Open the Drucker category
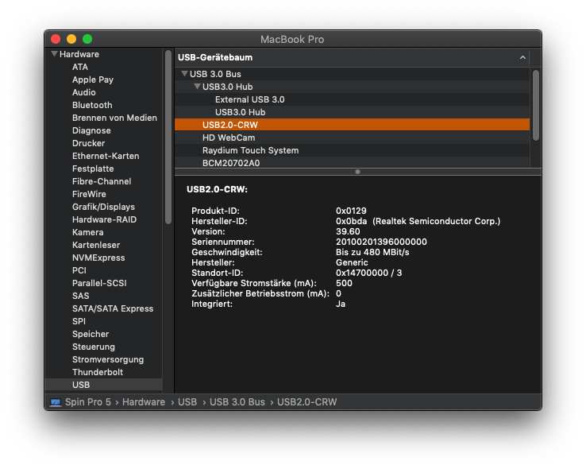Image resolution: width=586 pixels, height=469 pixels. pos(89,143)
